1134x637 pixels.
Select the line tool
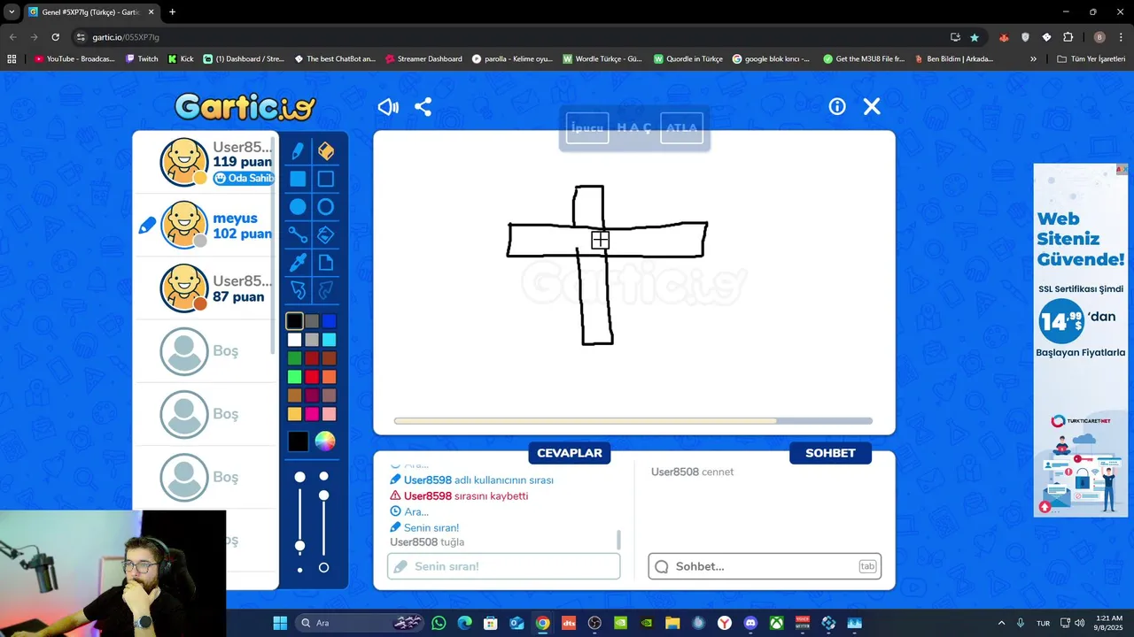[298, 234]
